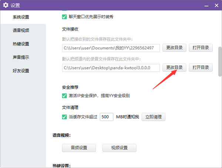Viewport: 222px width, 168px height.
Task: Open 音频设置 button
Action: pyautogui.click(x=79, y=148)
